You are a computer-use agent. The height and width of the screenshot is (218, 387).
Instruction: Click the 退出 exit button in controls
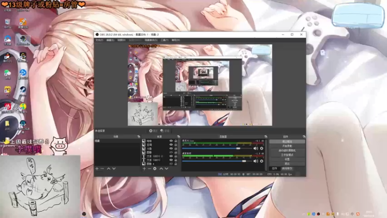[x=287, y=164]
